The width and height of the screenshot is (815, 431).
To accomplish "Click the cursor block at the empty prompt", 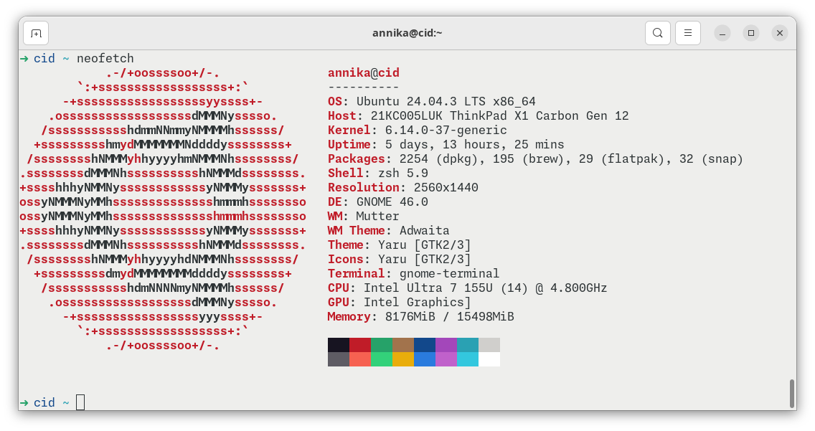I will tap(80, 402).
